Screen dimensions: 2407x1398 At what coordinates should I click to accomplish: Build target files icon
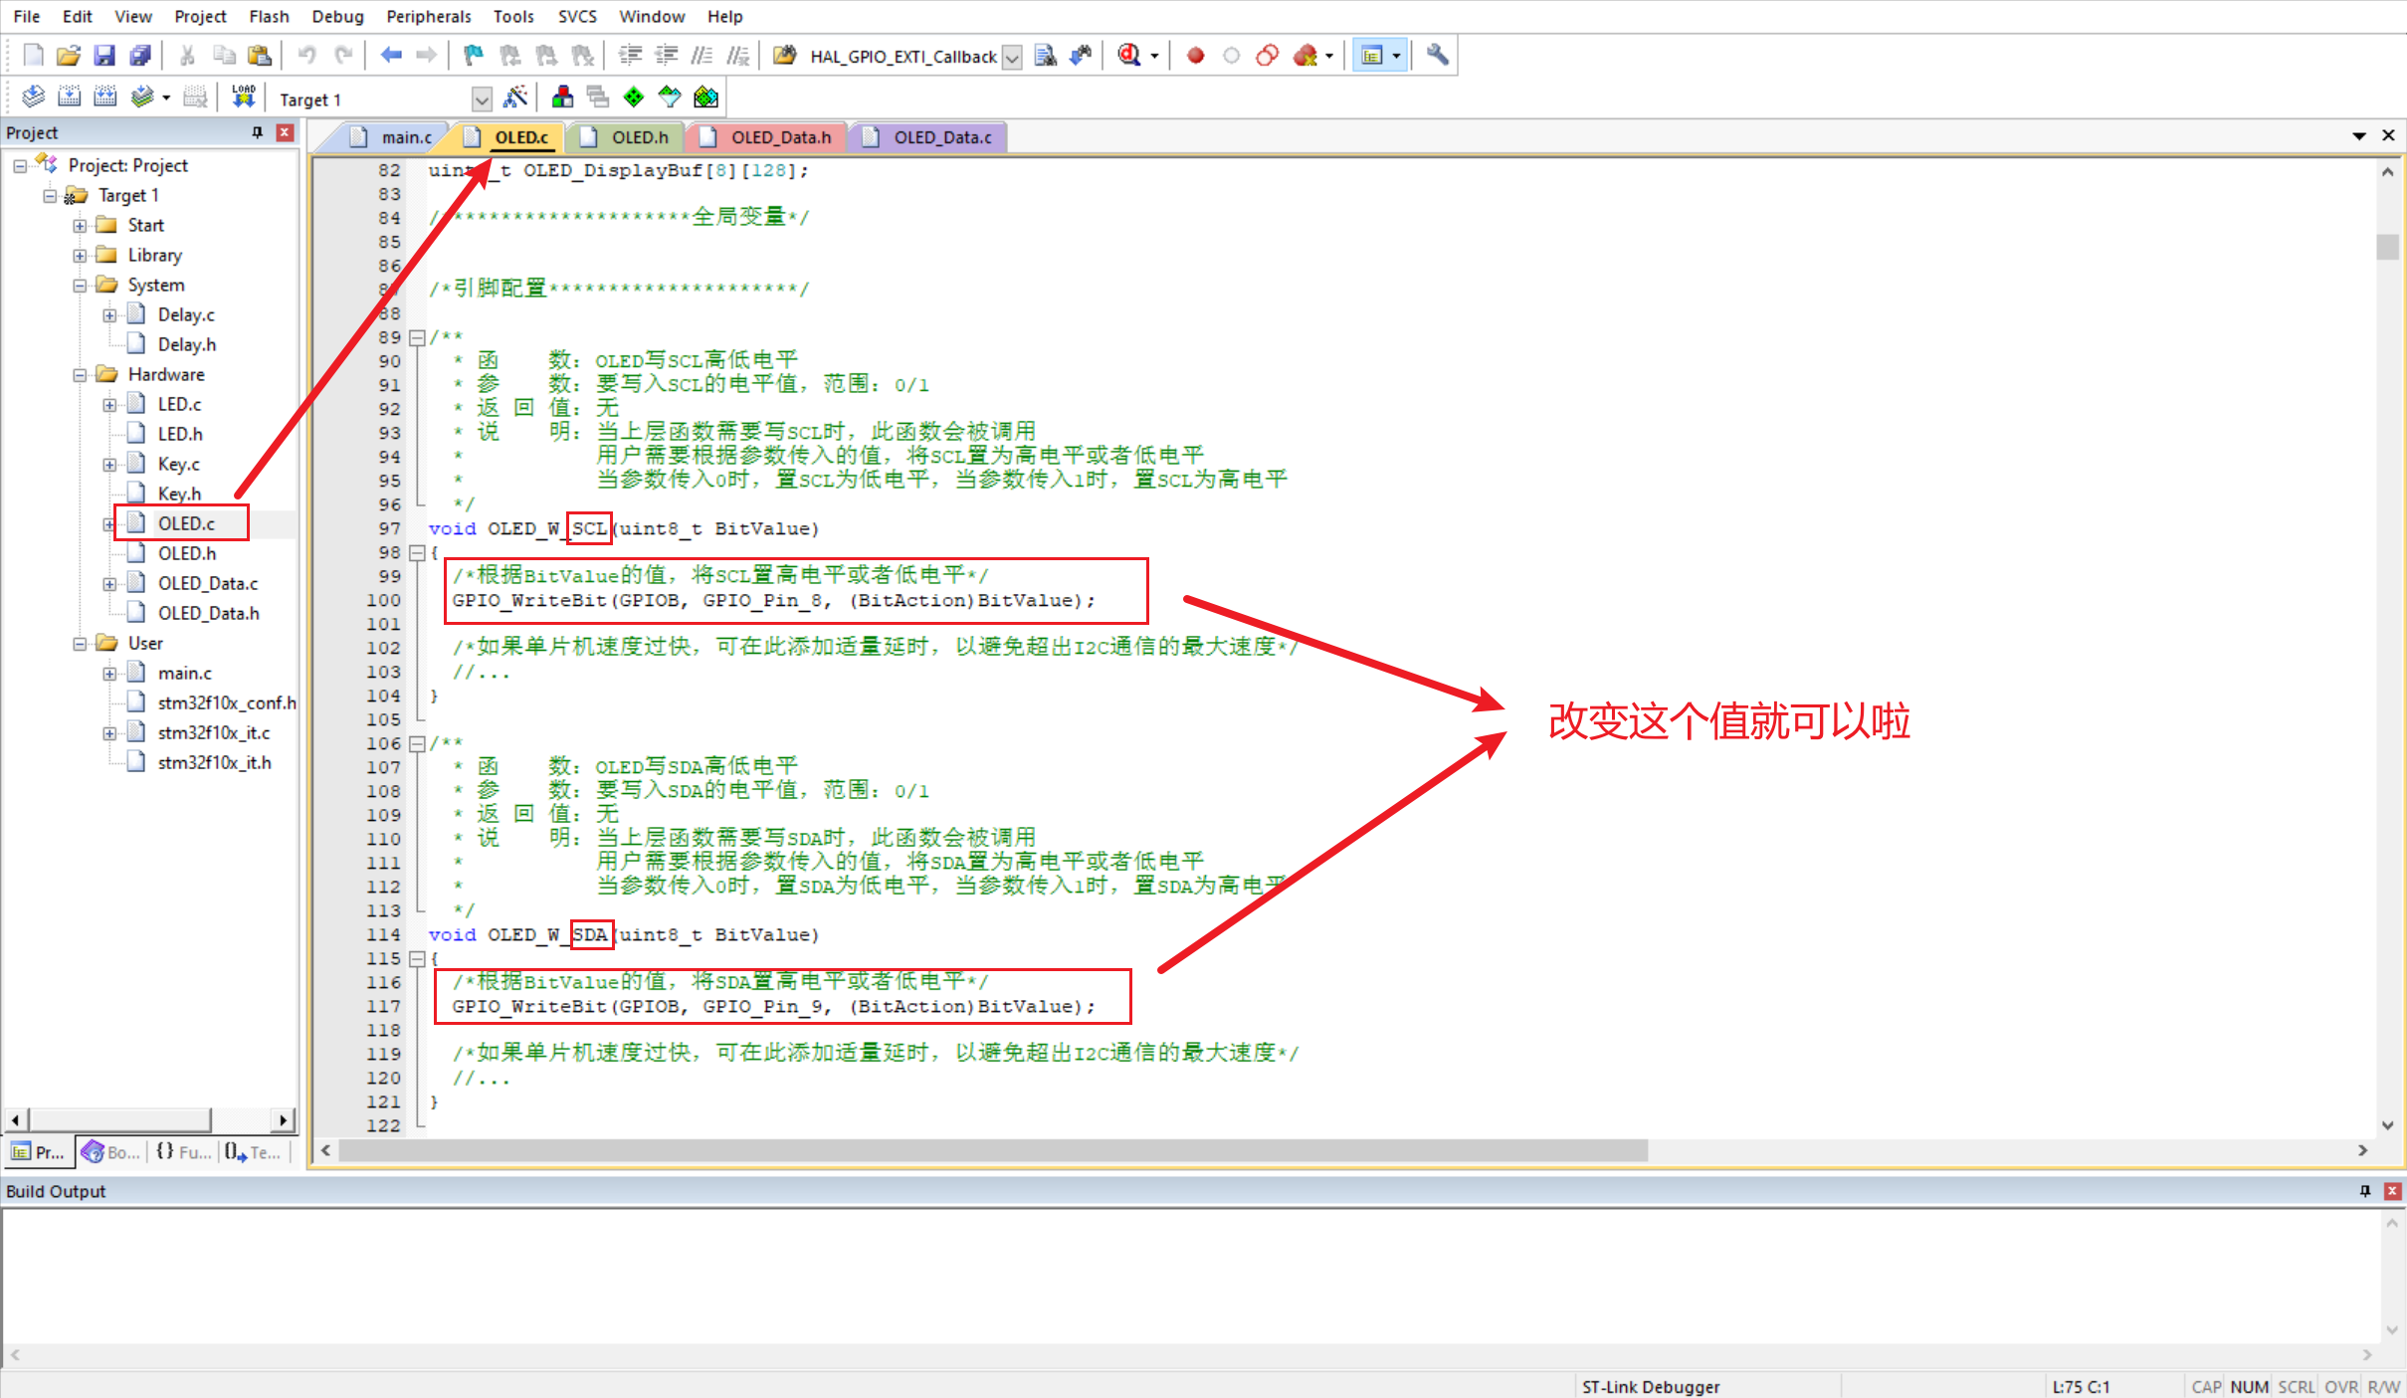coord(69,98)
